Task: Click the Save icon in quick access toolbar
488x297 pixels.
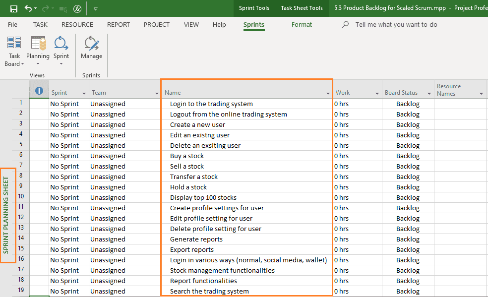Action: point(14,9)
